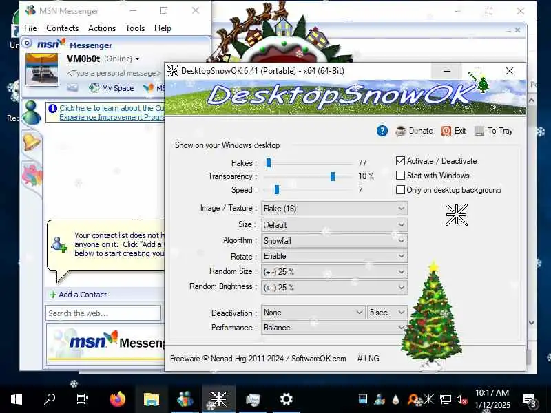Click the VM0b0t display picture
This screenshot has height=413, width=551.
point(42,70)
